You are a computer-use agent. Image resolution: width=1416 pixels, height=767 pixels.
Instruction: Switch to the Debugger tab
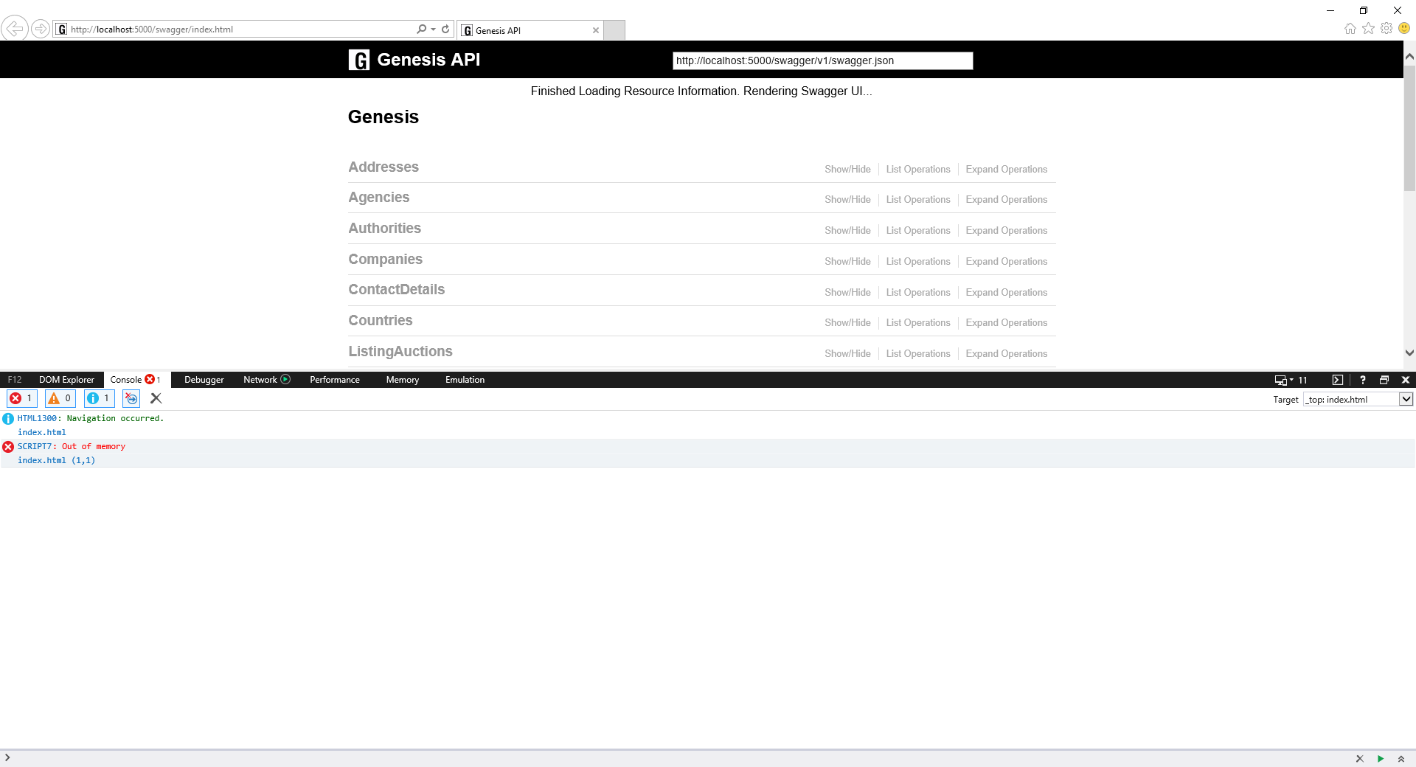click(204, 380)
